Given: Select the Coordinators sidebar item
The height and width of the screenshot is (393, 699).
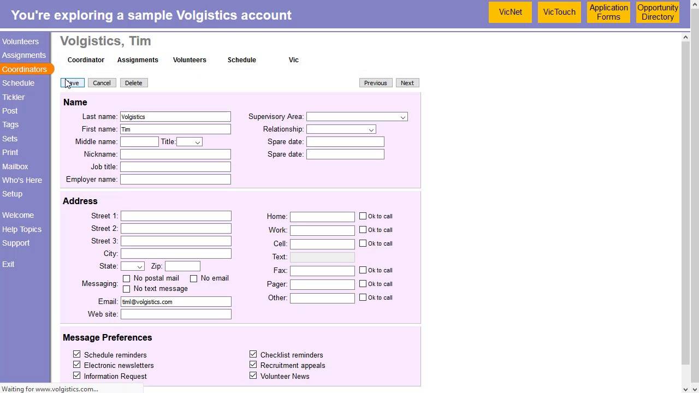Looking at the screenshot, I should pyautogui.click(x=24, y=69).
